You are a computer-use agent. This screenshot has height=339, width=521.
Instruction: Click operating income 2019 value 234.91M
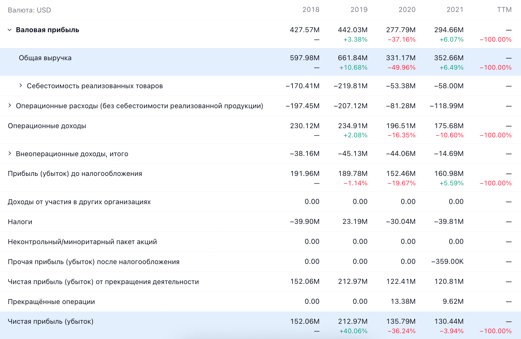pos(353,126)
